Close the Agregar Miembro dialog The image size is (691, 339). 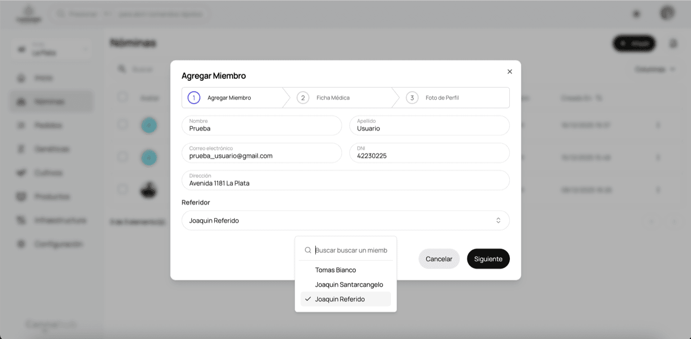click(510, 72)
